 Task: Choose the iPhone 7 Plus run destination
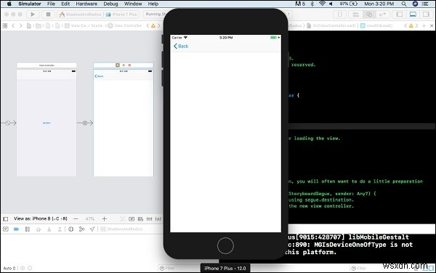point(121,15)
